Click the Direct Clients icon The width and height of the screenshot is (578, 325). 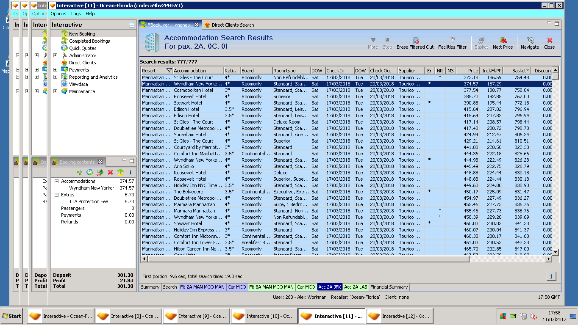tap(64, 63)
